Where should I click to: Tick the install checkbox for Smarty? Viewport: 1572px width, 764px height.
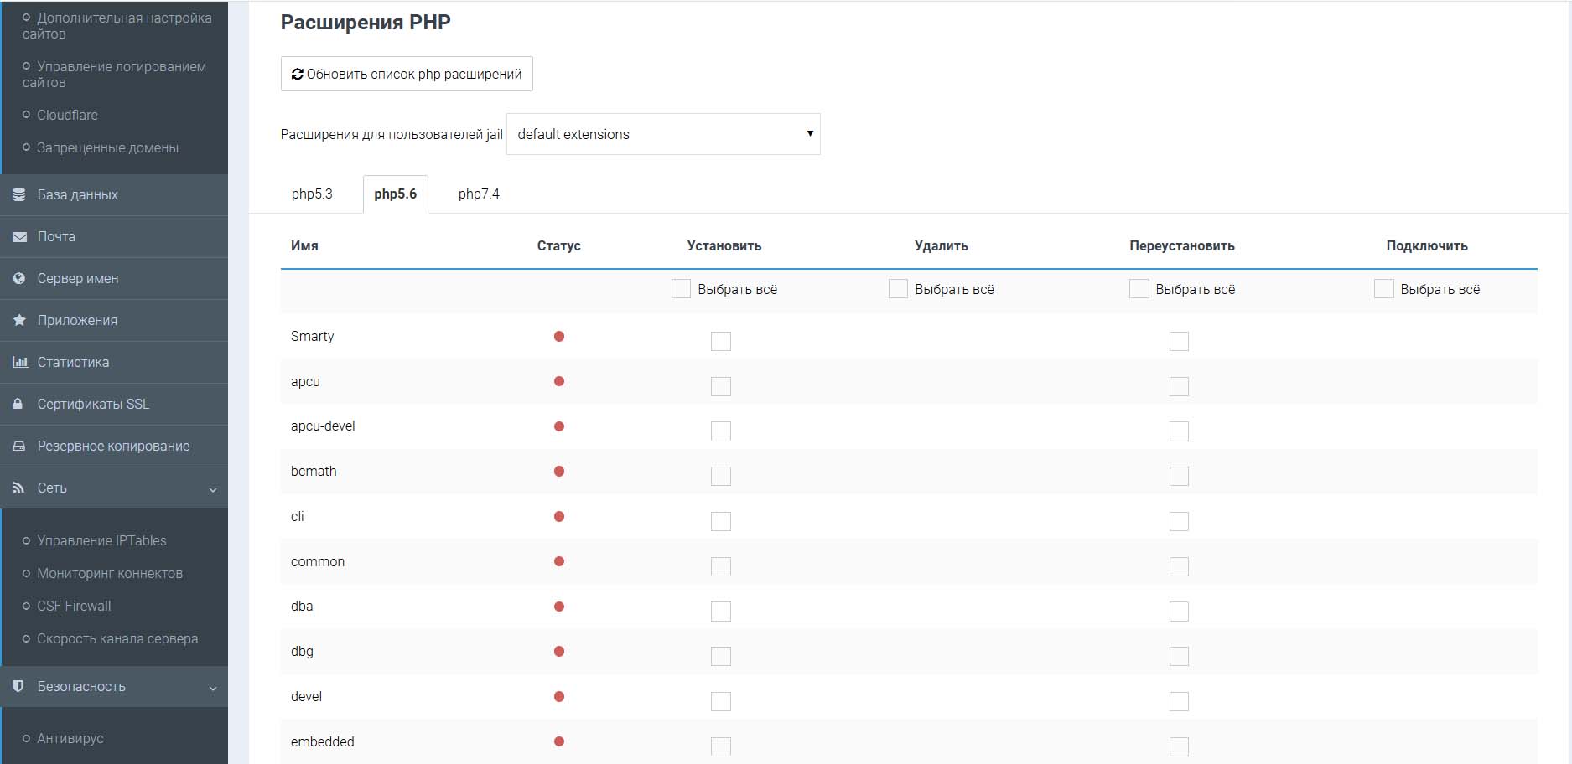click(x=720, y=341)
